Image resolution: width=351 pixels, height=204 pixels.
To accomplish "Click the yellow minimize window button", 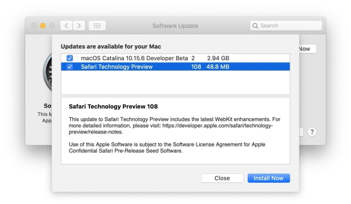I will click(43, 26).
